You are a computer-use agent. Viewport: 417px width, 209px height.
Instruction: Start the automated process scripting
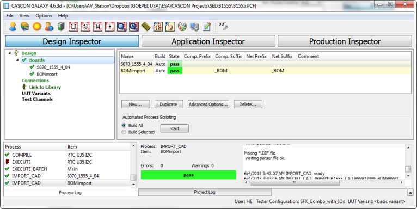pos(174,128)
